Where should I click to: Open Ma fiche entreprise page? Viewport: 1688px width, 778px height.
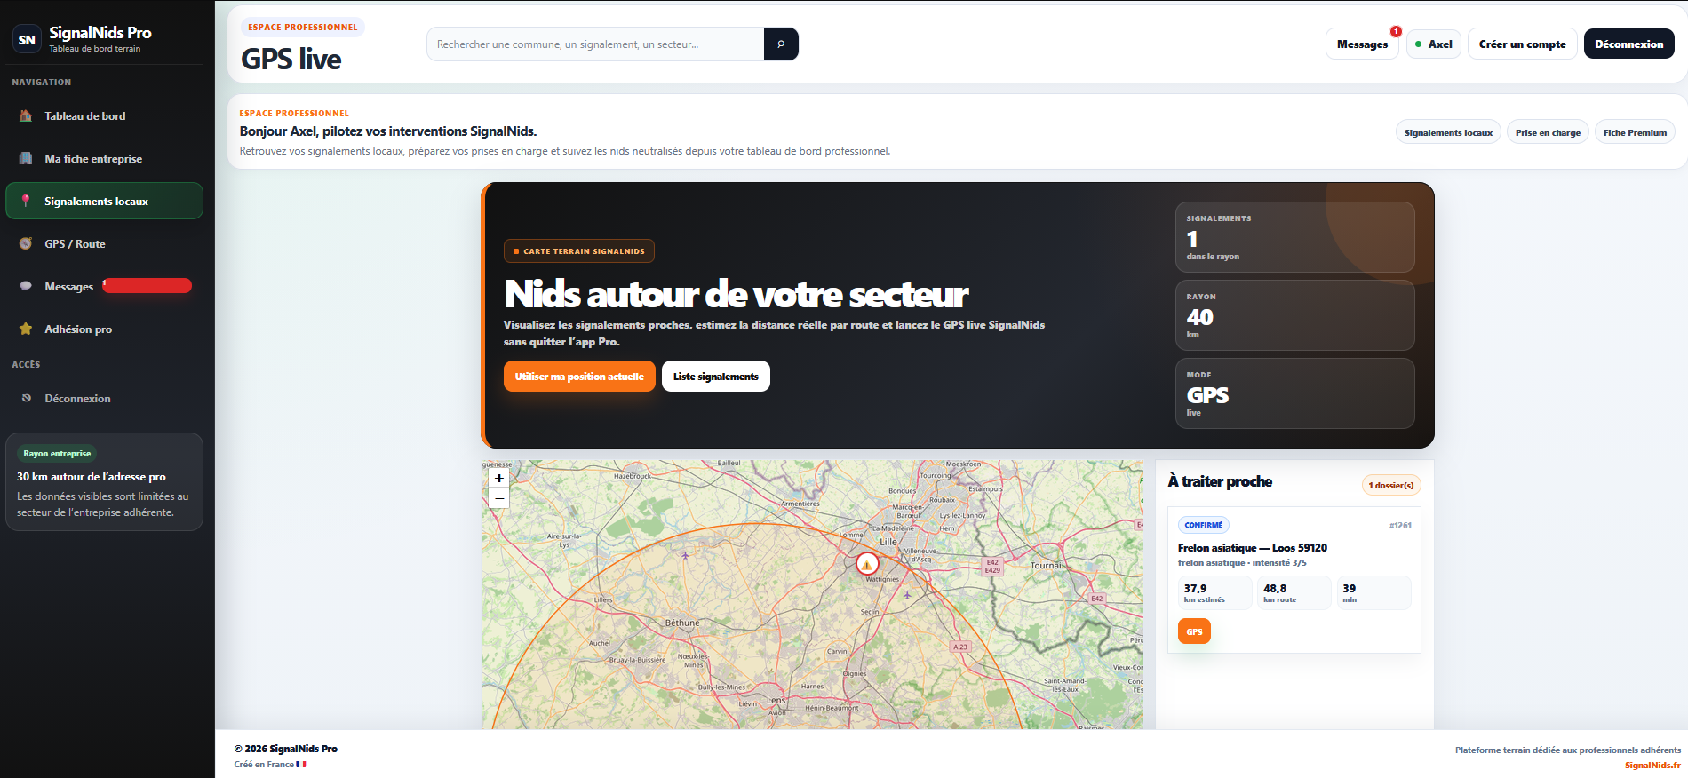[x=104, y=158]
